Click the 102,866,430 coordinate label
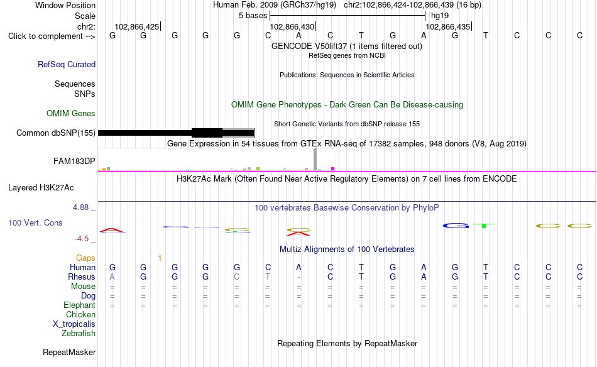The width and height of the screenshot is (597, 367). [x=292, y=26]
